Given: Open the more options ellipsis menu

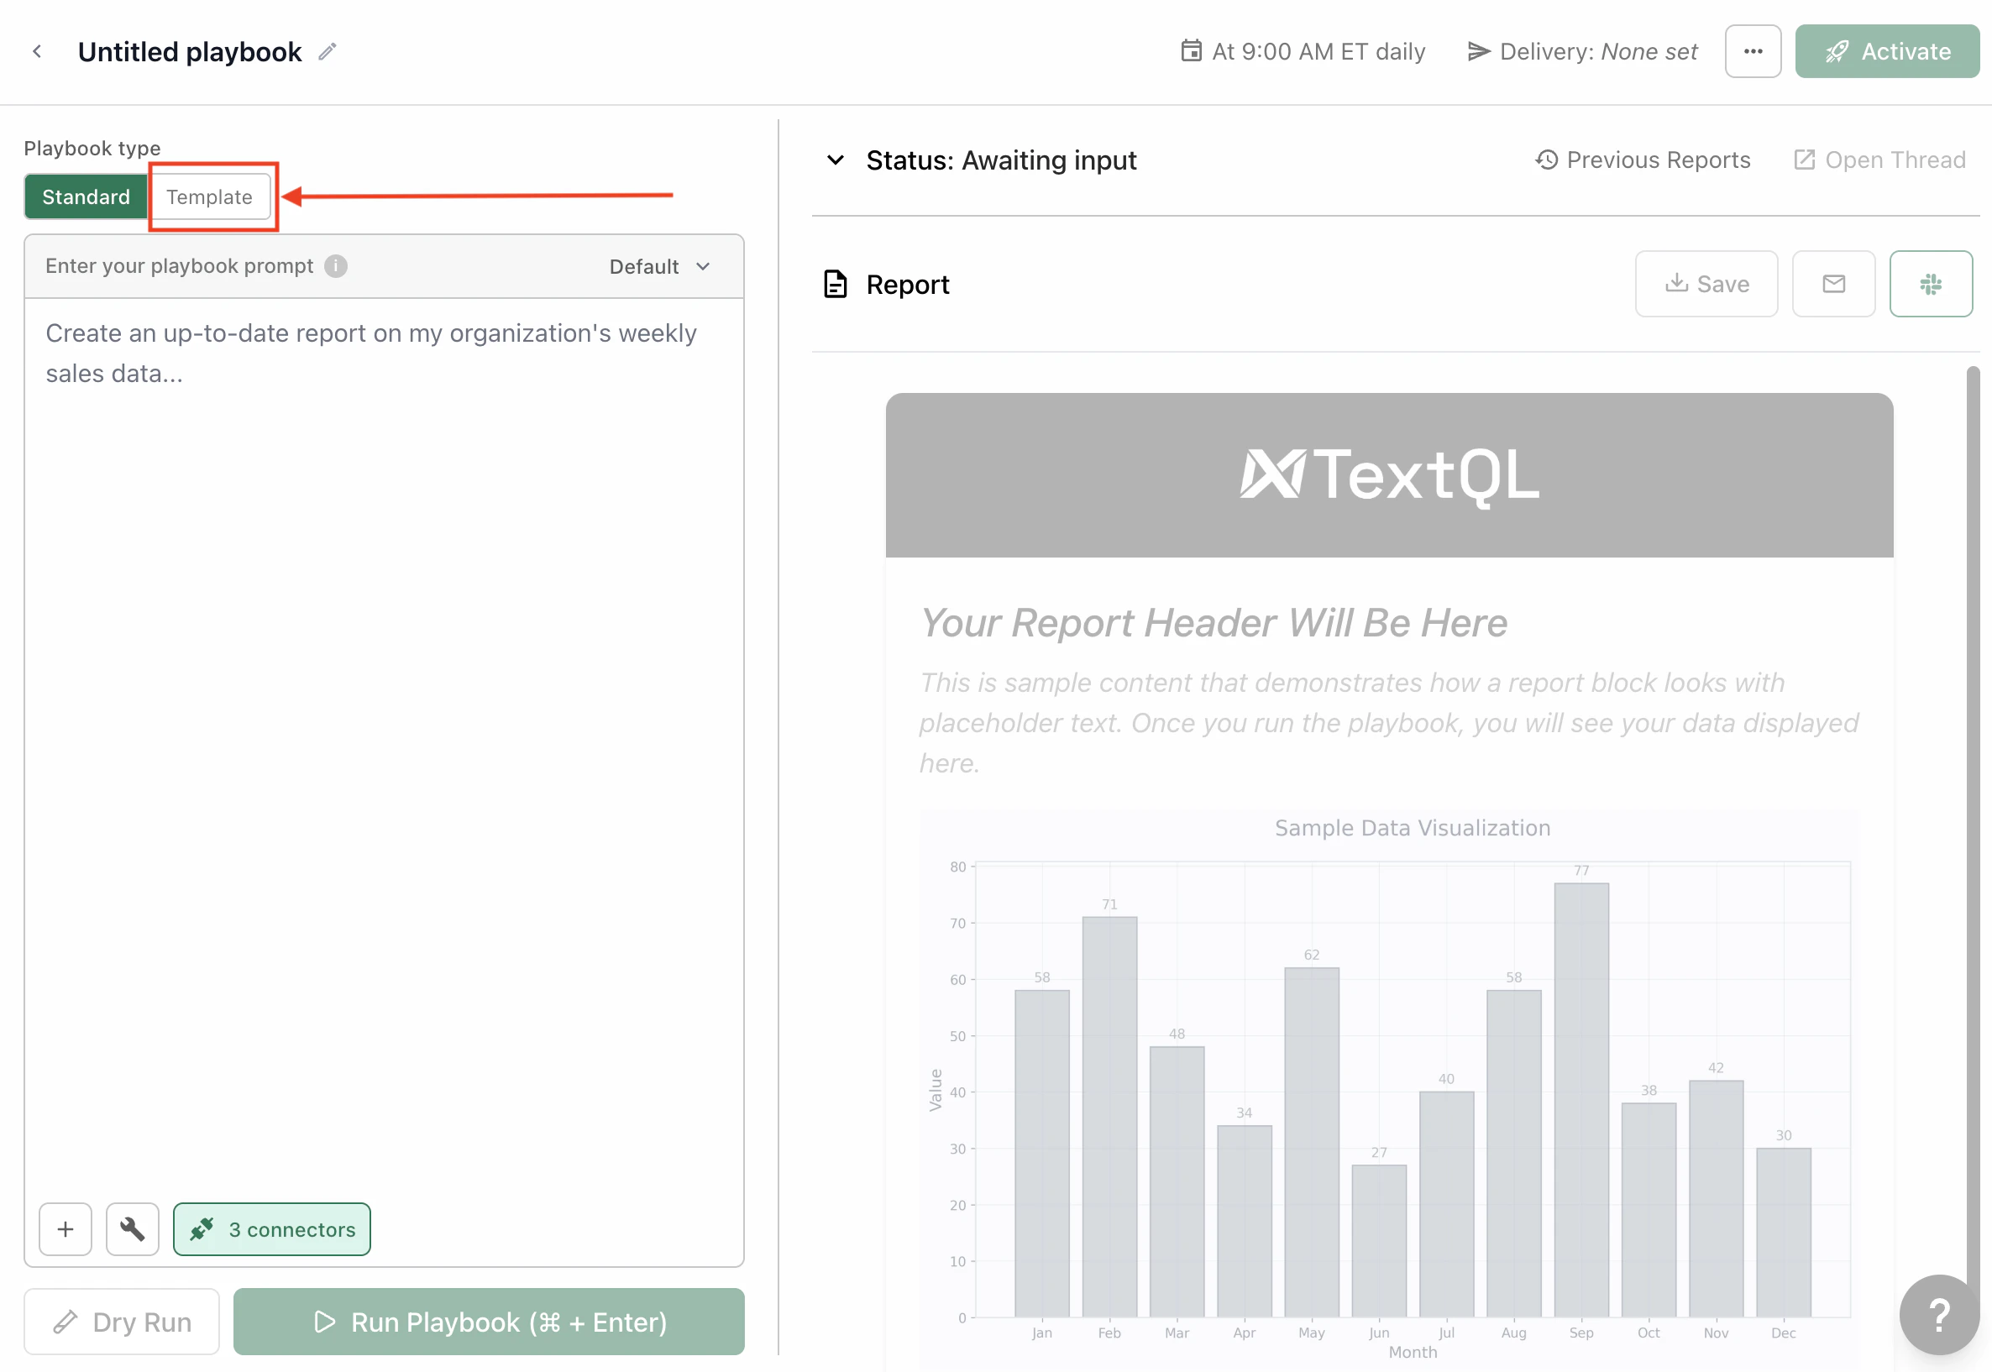Looking at the screenshot, I should coord(1753,50).
